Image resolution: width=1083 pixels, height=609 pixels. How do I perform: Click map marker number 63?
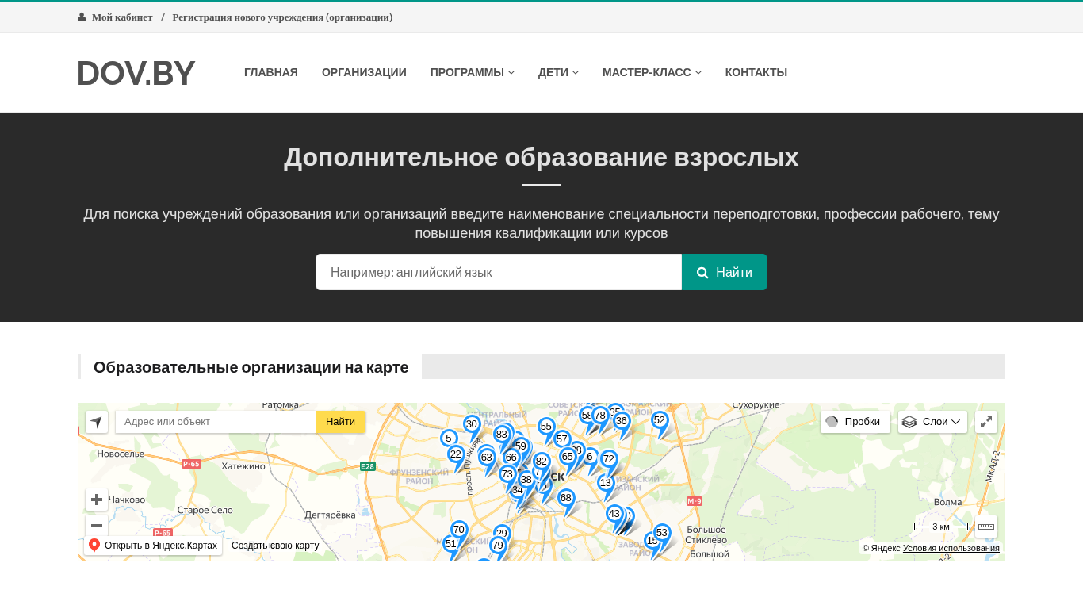pyautogui.click(x=487, y=458)
